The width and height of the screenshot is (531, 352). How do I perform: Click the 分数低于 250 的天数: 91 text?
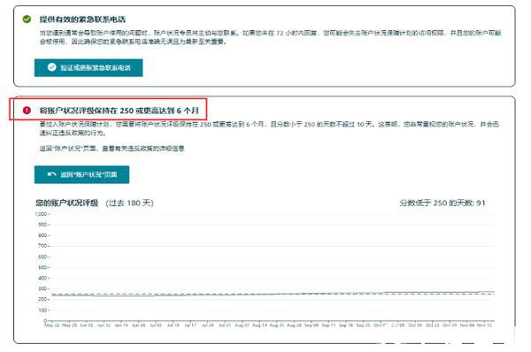pyautogui.click(x=442, y=203)
